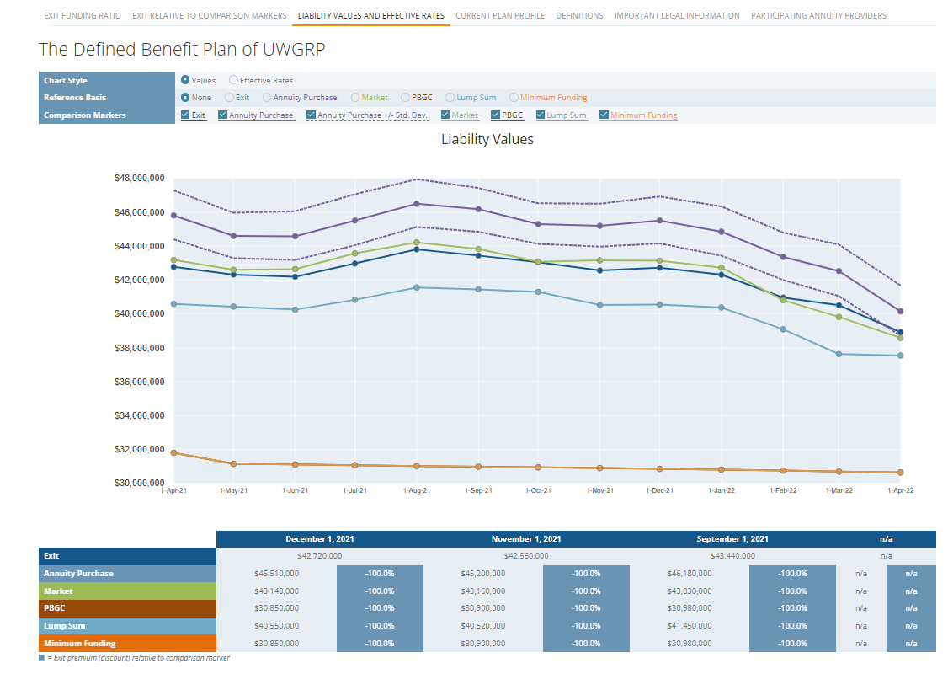The image size is (948, 674).
Task: Choose PBGC as reference basis
Action: (x=405, y=98)
